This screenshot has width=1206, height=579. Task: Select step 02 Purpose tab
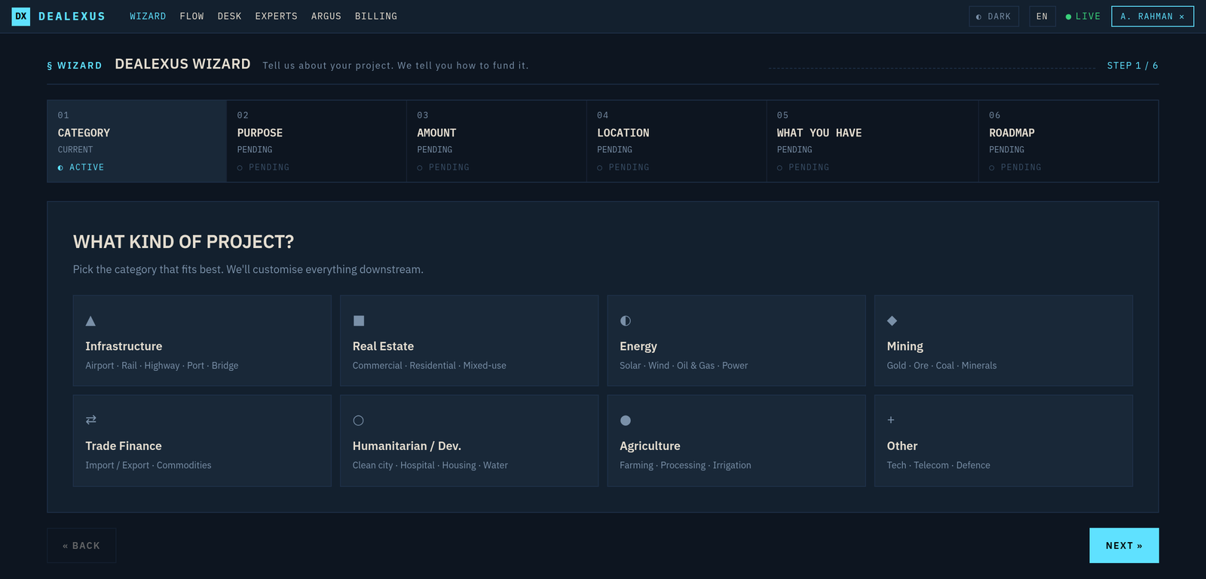[317, 141]
